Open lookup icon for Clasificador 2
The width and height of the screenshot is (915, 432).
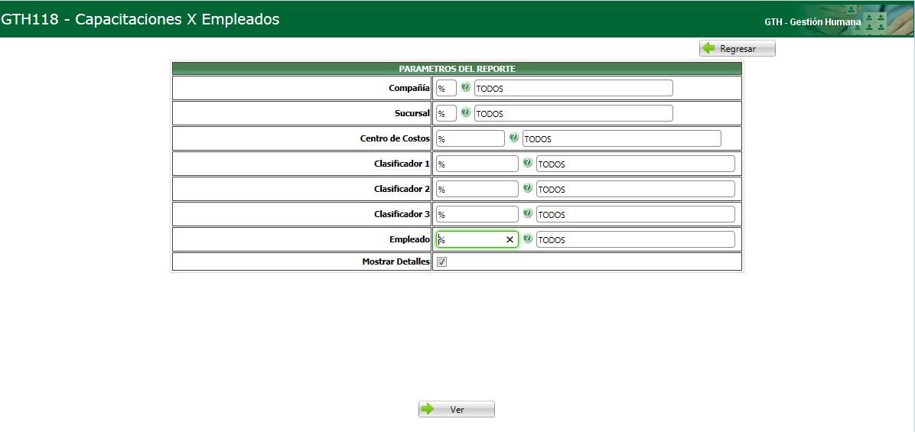click(528, 188)
